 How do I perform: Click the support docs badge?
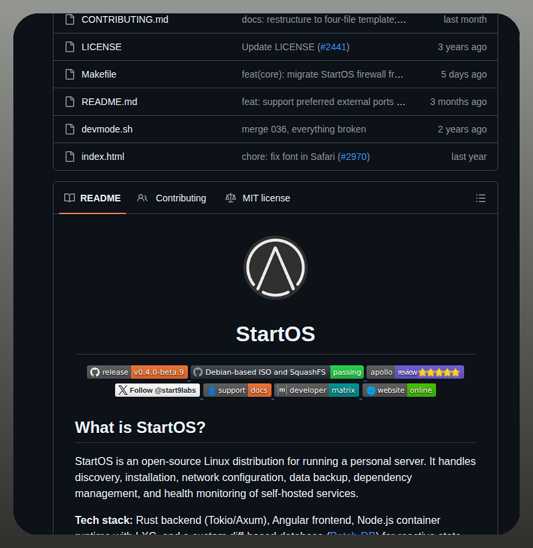tap(237, 390)
